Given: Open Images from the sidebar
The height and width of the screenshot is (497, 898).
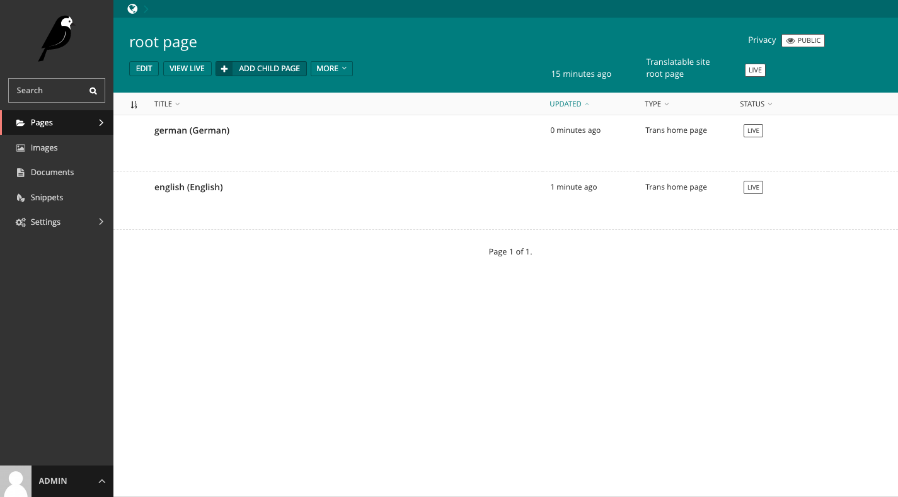Looking at the screenshot, I should (x=44, y=147).
